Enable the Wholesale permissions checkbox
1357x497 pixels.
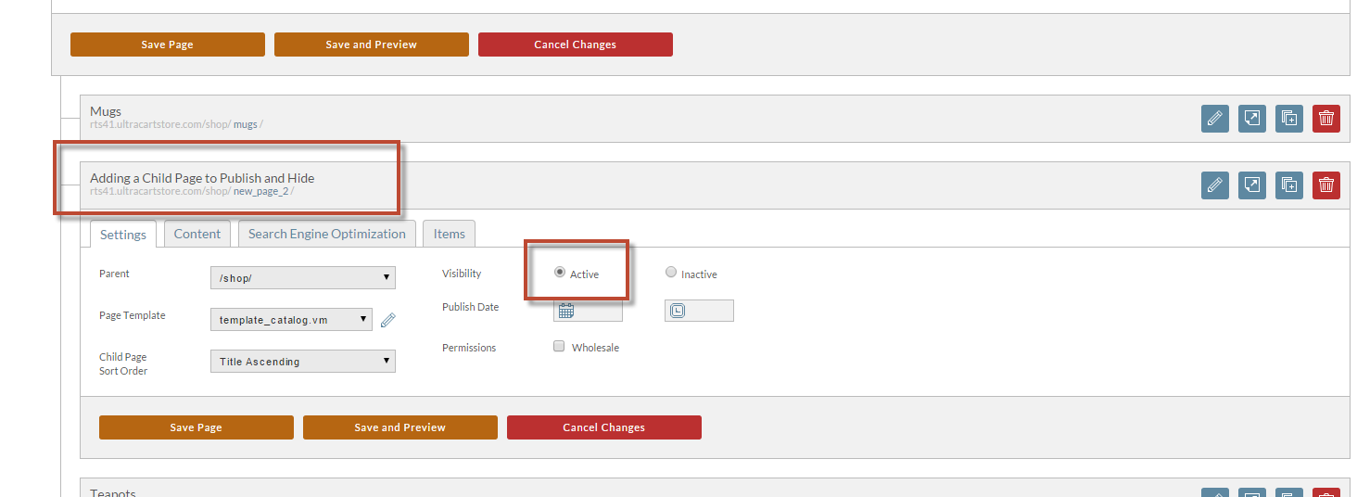559,346
